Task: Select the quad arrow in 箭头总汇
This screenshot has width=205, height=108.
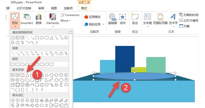Action: pos(42,100)
